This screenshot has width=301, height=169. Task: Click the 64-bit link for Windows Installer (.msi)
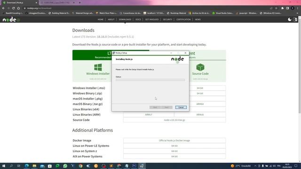point(200,88)
